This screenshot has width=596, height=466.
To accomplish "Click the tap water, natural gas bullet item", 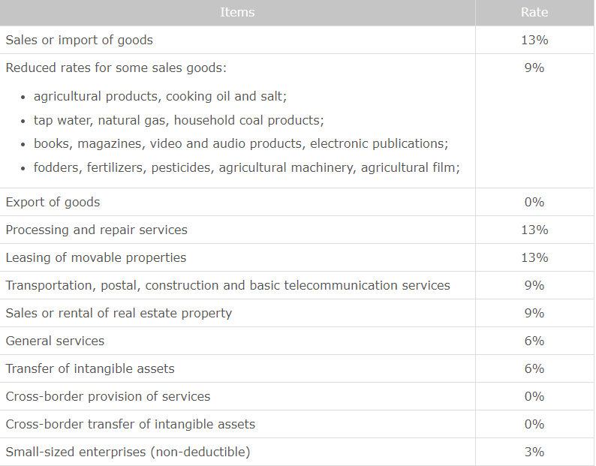I will 179,120.
